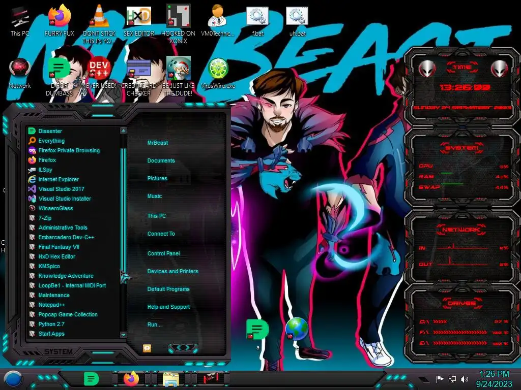Open Control Panel from Start menu
Viewport: 521px width, 390px height.
coord(163,253)
